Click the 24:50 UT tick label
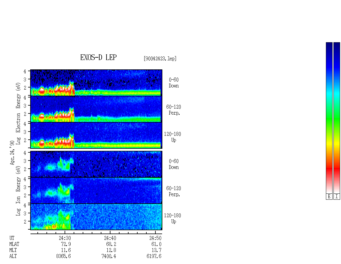The width and height of the screenshot is (341, 264). tap(155, 238)
